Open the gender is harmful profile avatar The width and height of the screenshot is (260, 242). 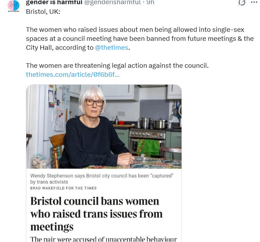coord(14,6)
